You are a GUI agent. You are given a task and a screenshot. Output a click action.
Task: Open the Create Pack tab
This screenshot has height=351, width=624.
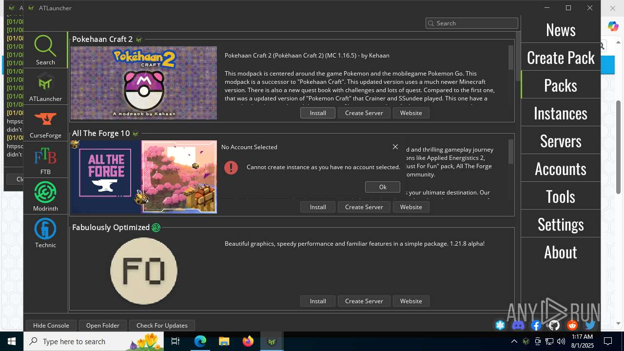[561, 58]
